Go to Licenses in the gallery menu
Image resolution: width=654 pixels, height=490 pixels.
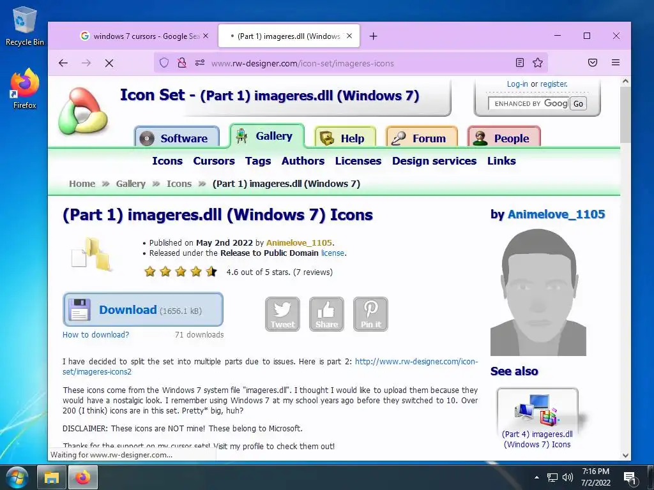click(x=358, y=161)
